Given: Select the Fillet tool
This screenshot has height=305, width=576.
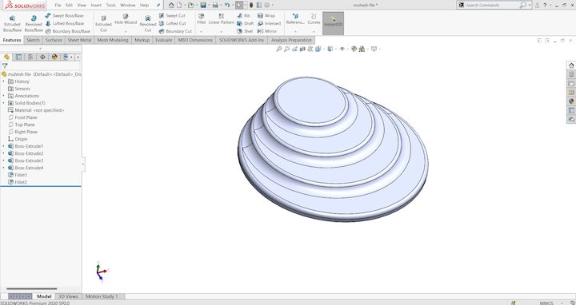Looking at the screenshot, I should tap(202, 19).
